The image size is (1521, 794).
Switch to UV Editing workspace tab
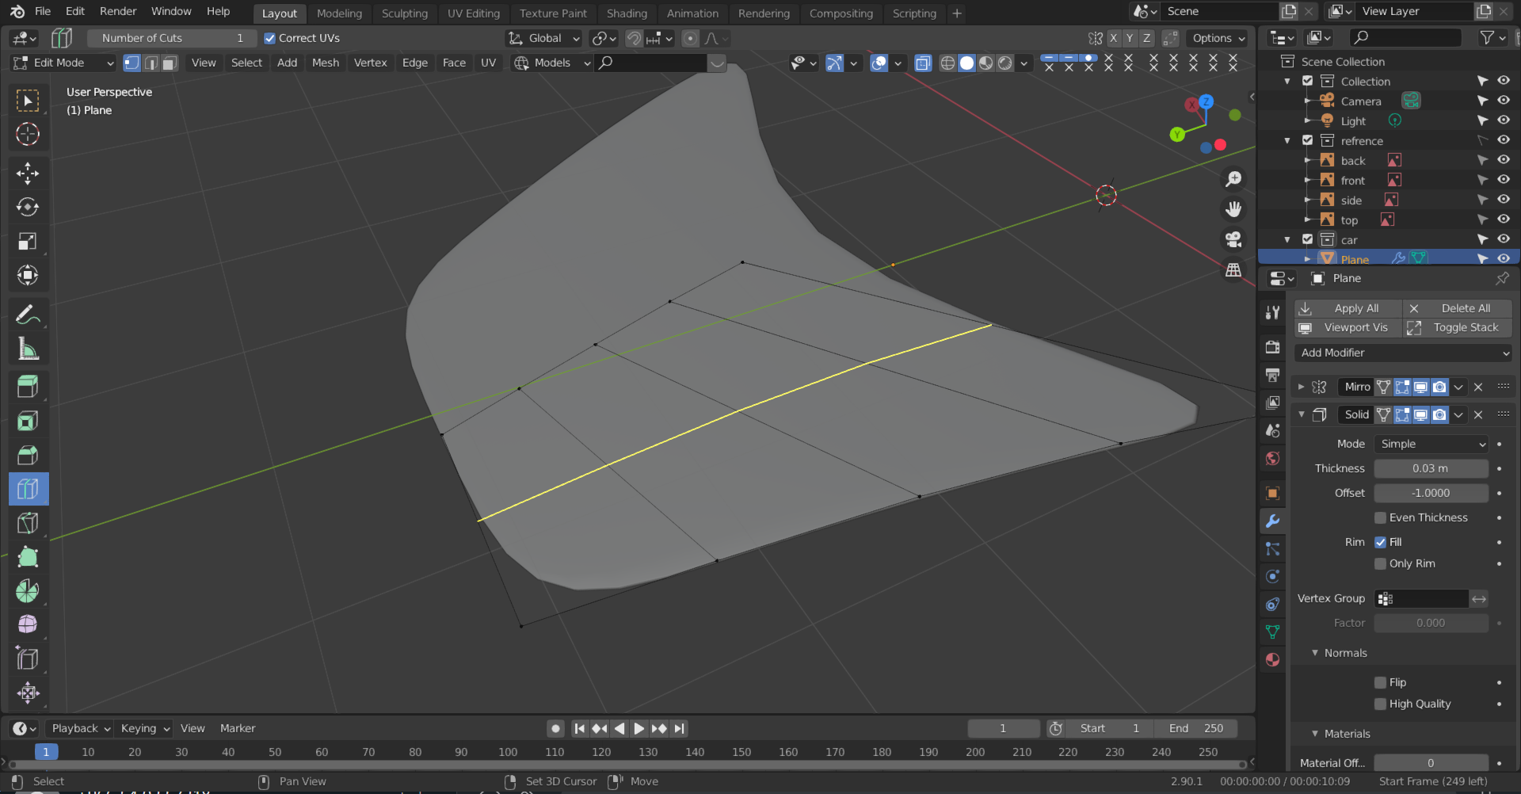474,13
